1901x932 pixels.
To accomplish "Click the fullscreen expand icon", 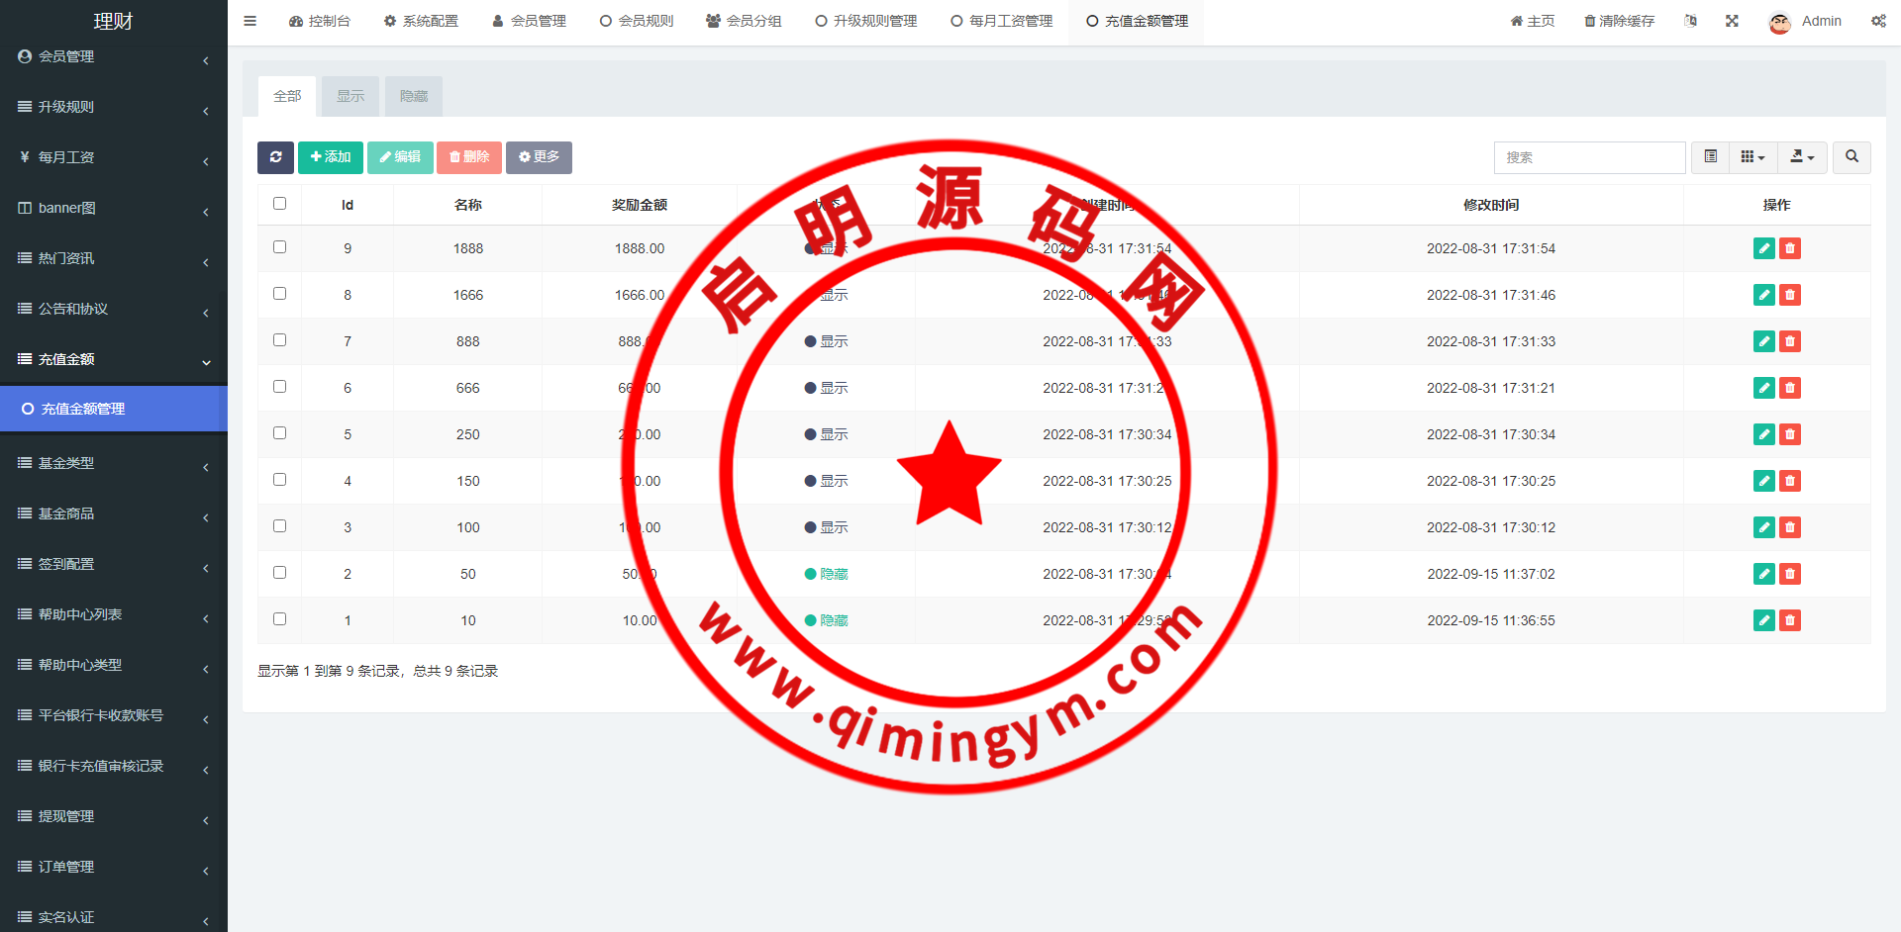I will pos(1732,21).
